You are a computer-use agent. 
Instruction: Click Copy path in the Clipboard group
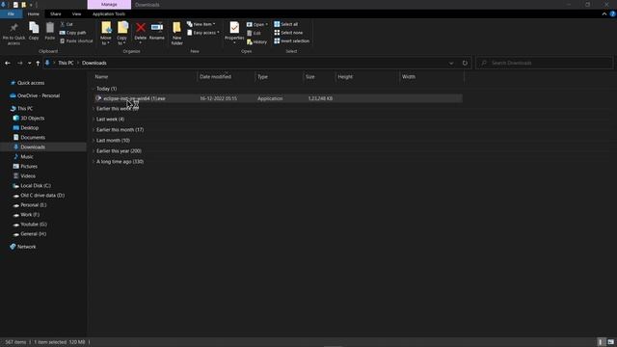pyautogui.click(x=73, y=33)
